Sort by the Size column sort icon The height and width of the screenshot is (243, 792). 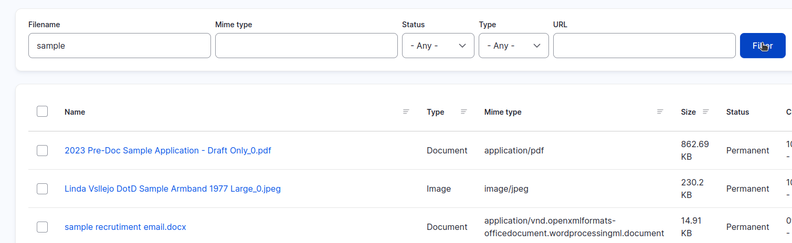[705, 112]
